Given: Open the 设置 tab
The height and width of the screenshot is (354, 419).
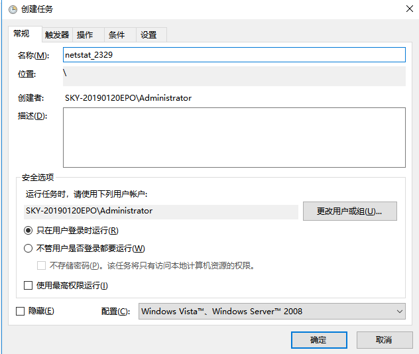Looking at the screenshot, I should pyautogui.click(x=152, y=34).
